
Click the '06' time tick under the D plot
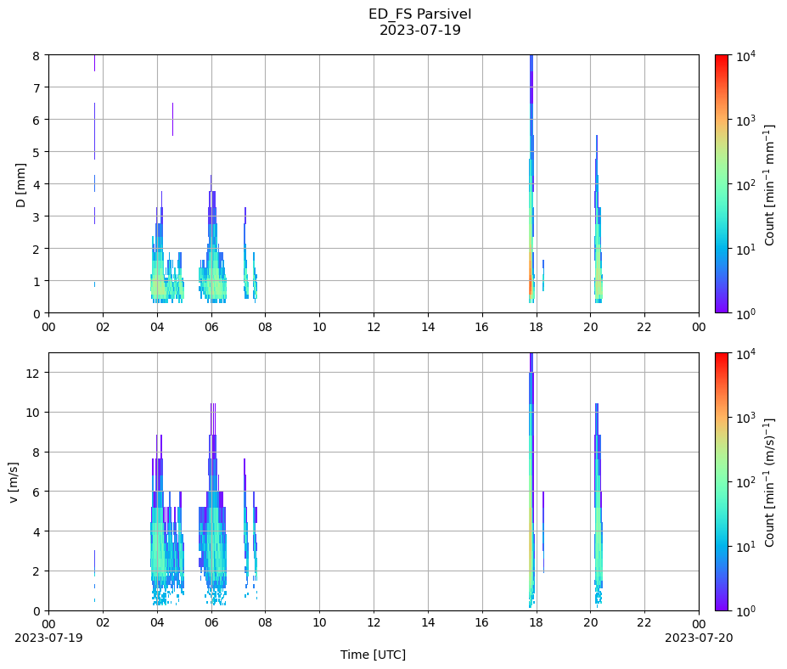pos(211,327)
